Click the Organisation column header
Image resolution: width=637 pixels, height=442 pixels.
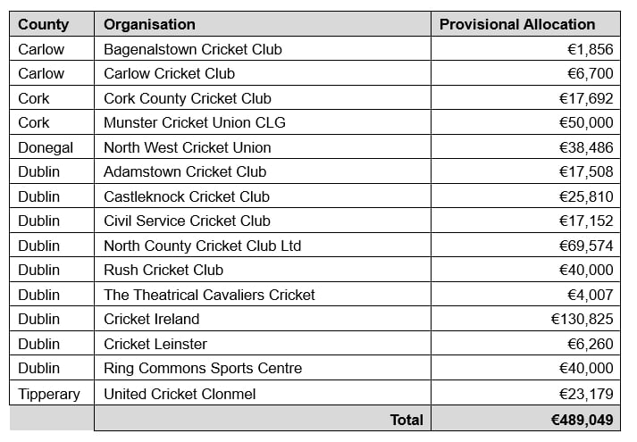pyautogui.click(x=149, y=24)
